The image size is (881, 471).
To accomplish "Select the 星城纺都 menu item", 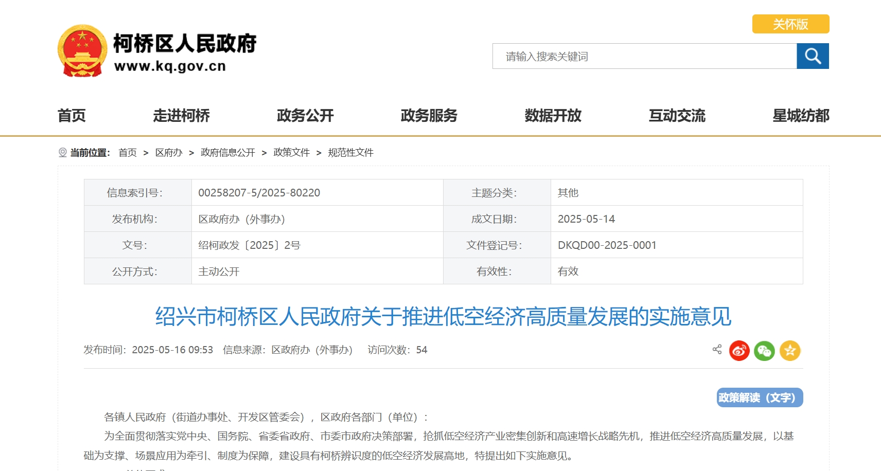I will pos(800,116).
